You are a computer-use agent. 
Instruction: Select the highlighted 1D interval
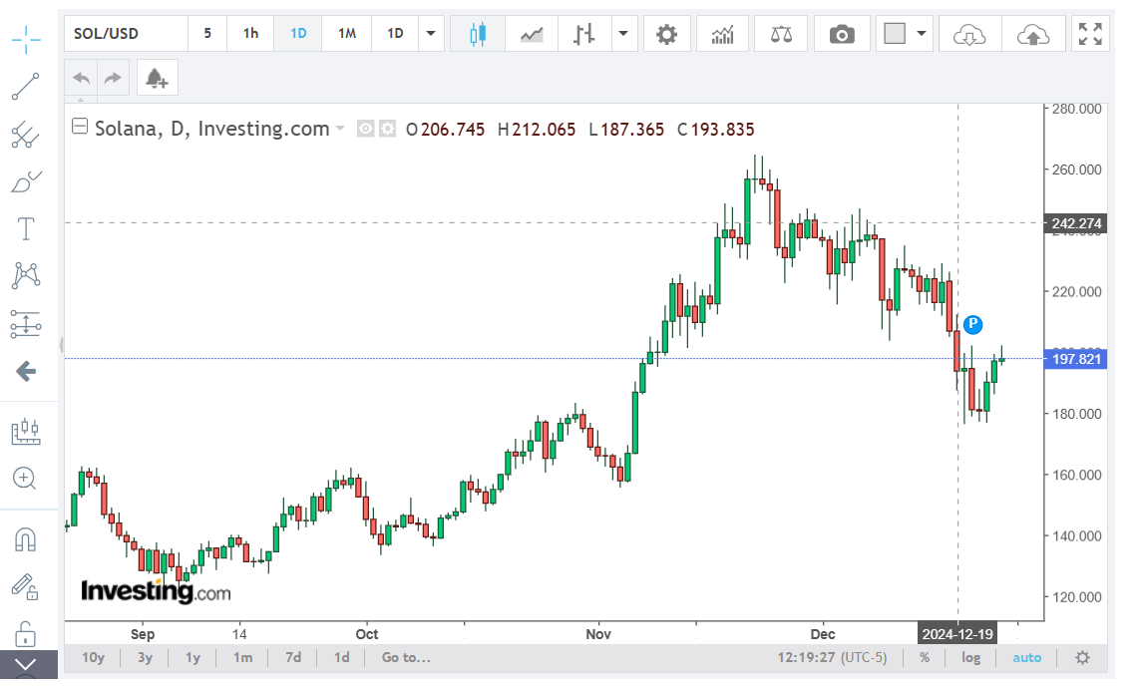coord(298,34)
